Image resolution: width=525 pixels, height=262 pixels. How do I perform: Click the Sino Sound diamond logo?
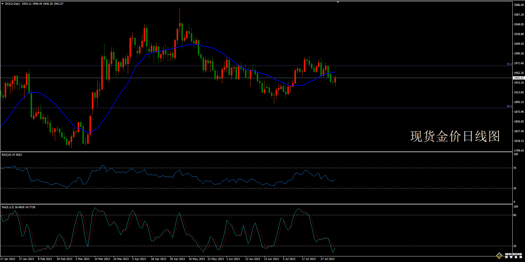pos(499,256)
